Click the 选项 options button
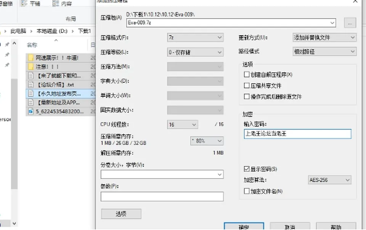The image size is (366, 230). coord(121,214)
